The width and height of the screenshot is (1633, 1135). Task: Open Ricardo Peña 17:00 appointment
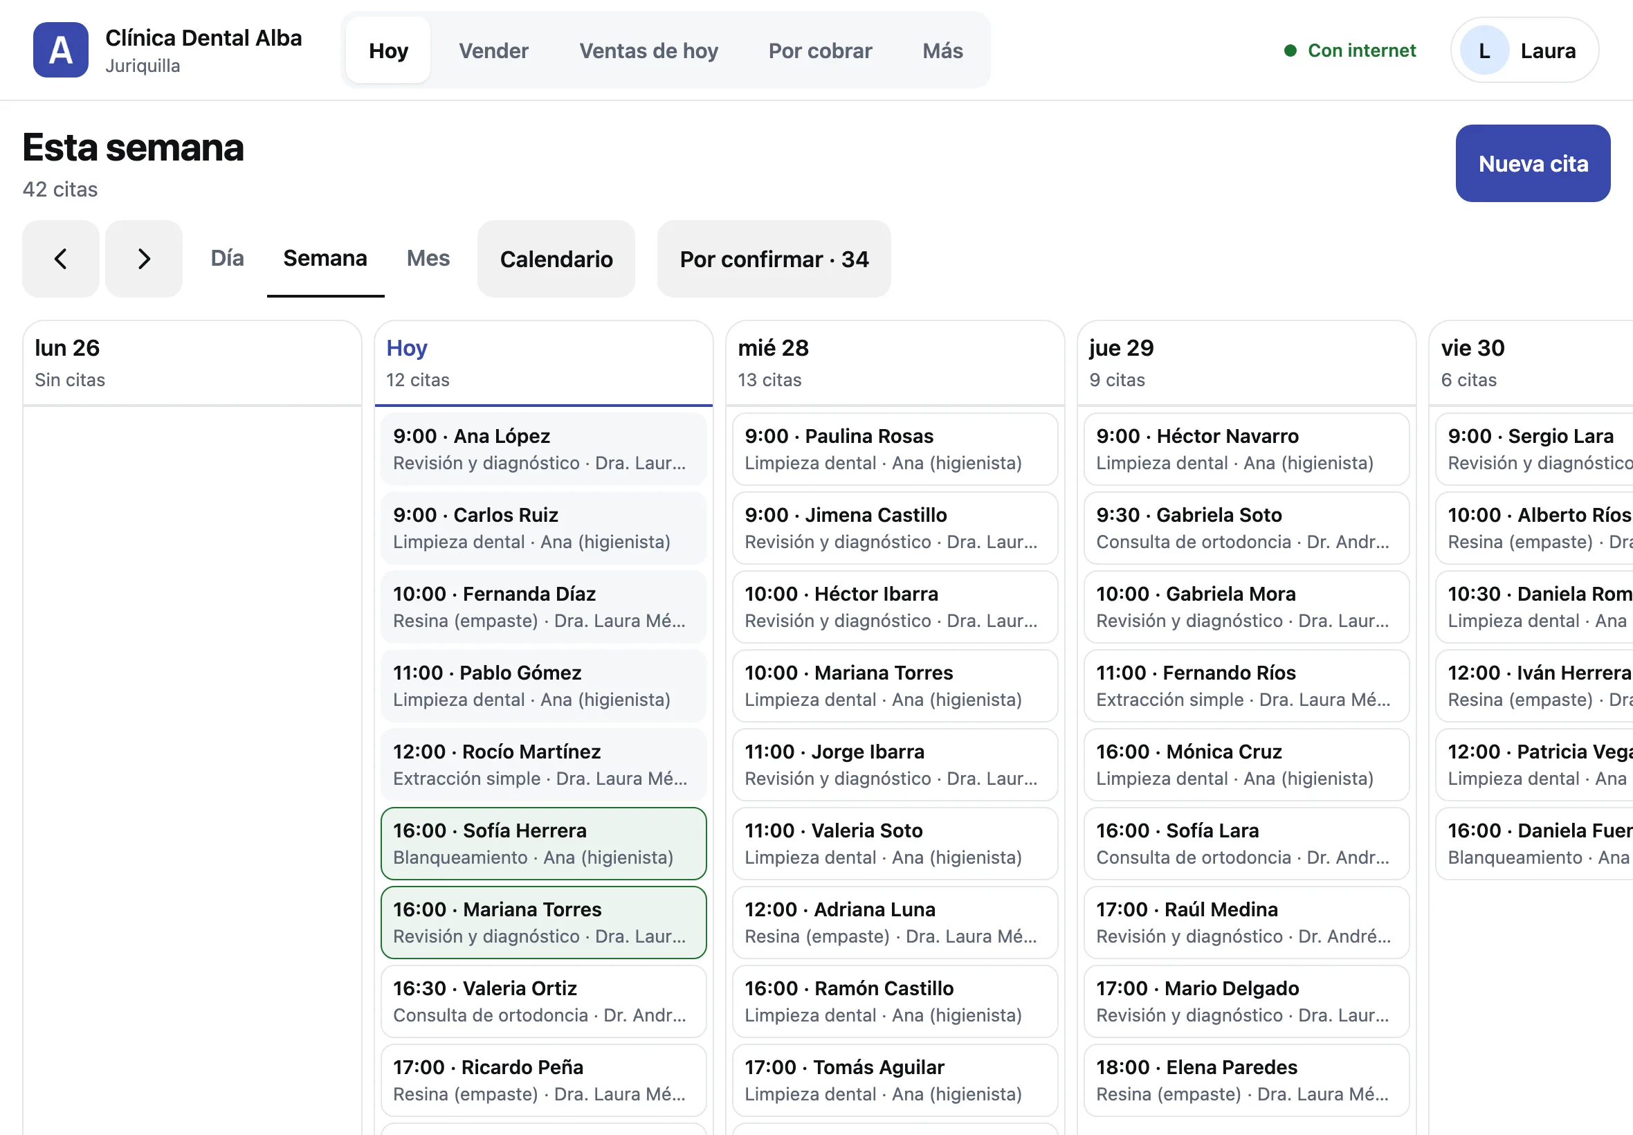(543, 1081)
